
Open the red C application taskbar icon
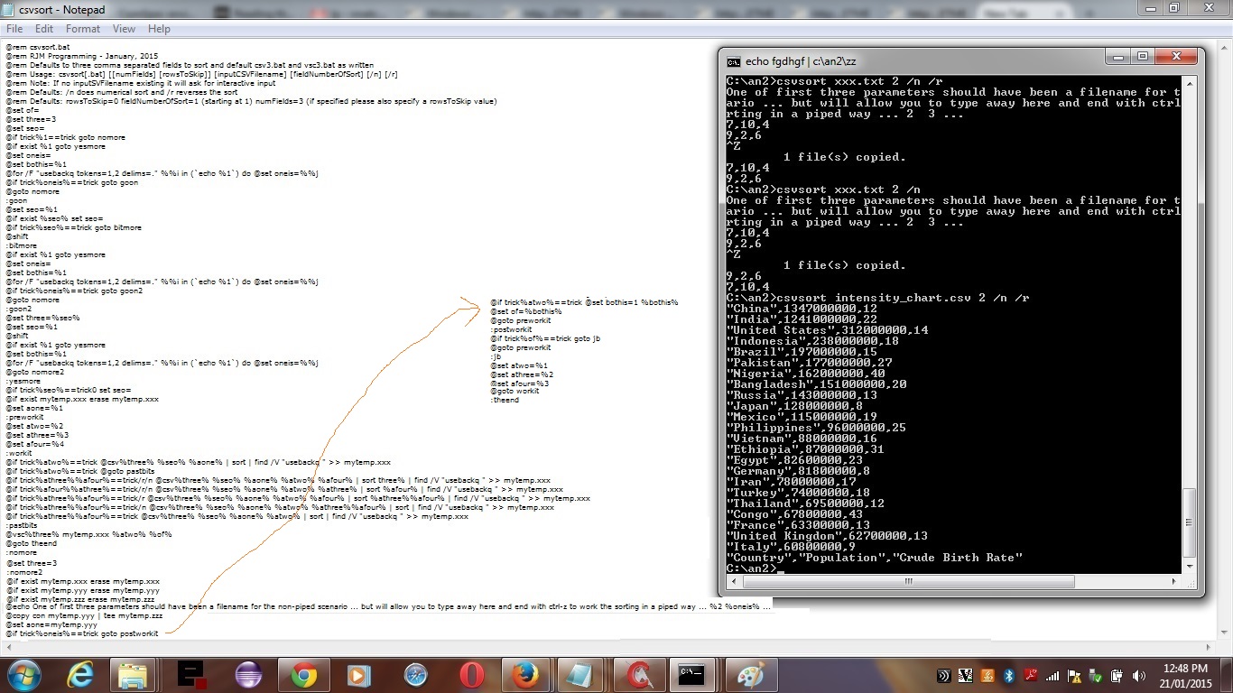638,675
